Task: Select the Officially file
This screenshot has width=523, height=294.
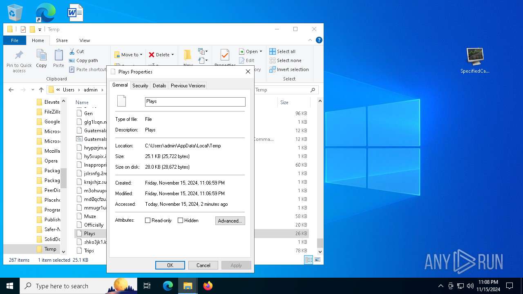Action: (94, 225)
